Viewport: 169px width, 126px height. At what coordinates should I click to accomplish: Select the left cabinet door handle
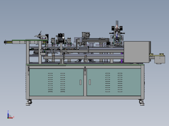(80, 82)
